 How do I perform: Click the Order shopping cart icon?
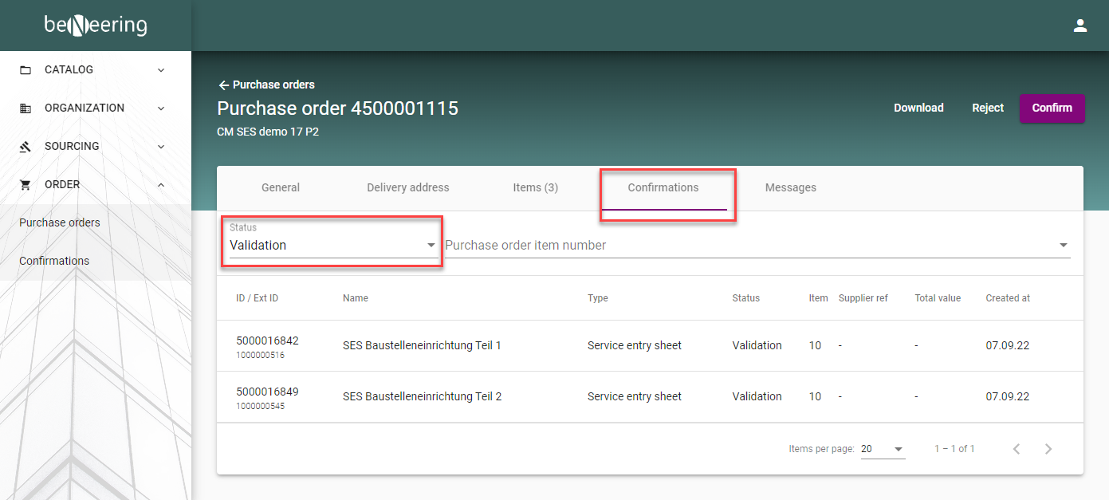(26, 185)
